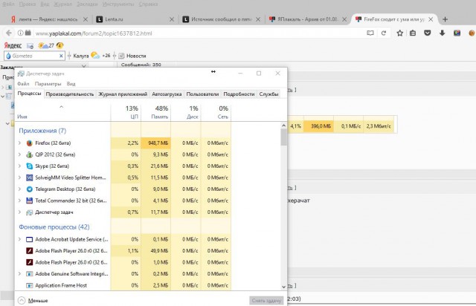Sort processes by Сеть column header

(216, 112)
